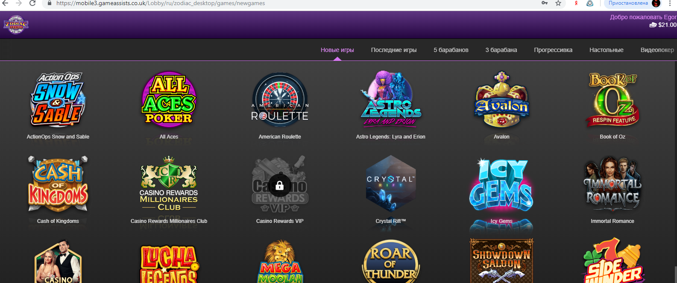Click the 'Book of Oz' caption text
This screenshot has height=283, width=677.
pos(613,137)
